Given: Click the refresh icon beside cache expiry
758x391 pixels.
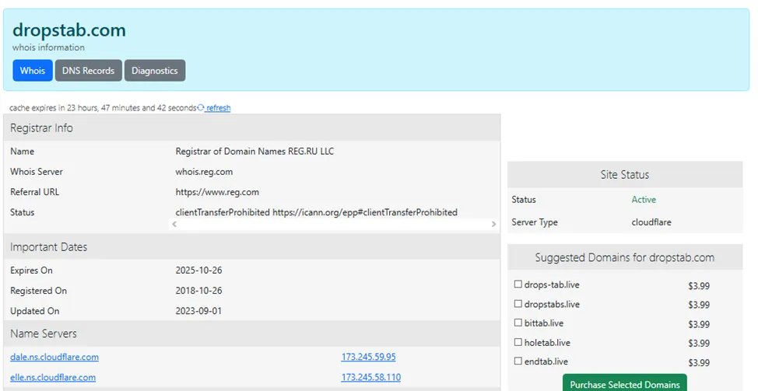Looking at the screenshot, I should click(x=201, y=107).
